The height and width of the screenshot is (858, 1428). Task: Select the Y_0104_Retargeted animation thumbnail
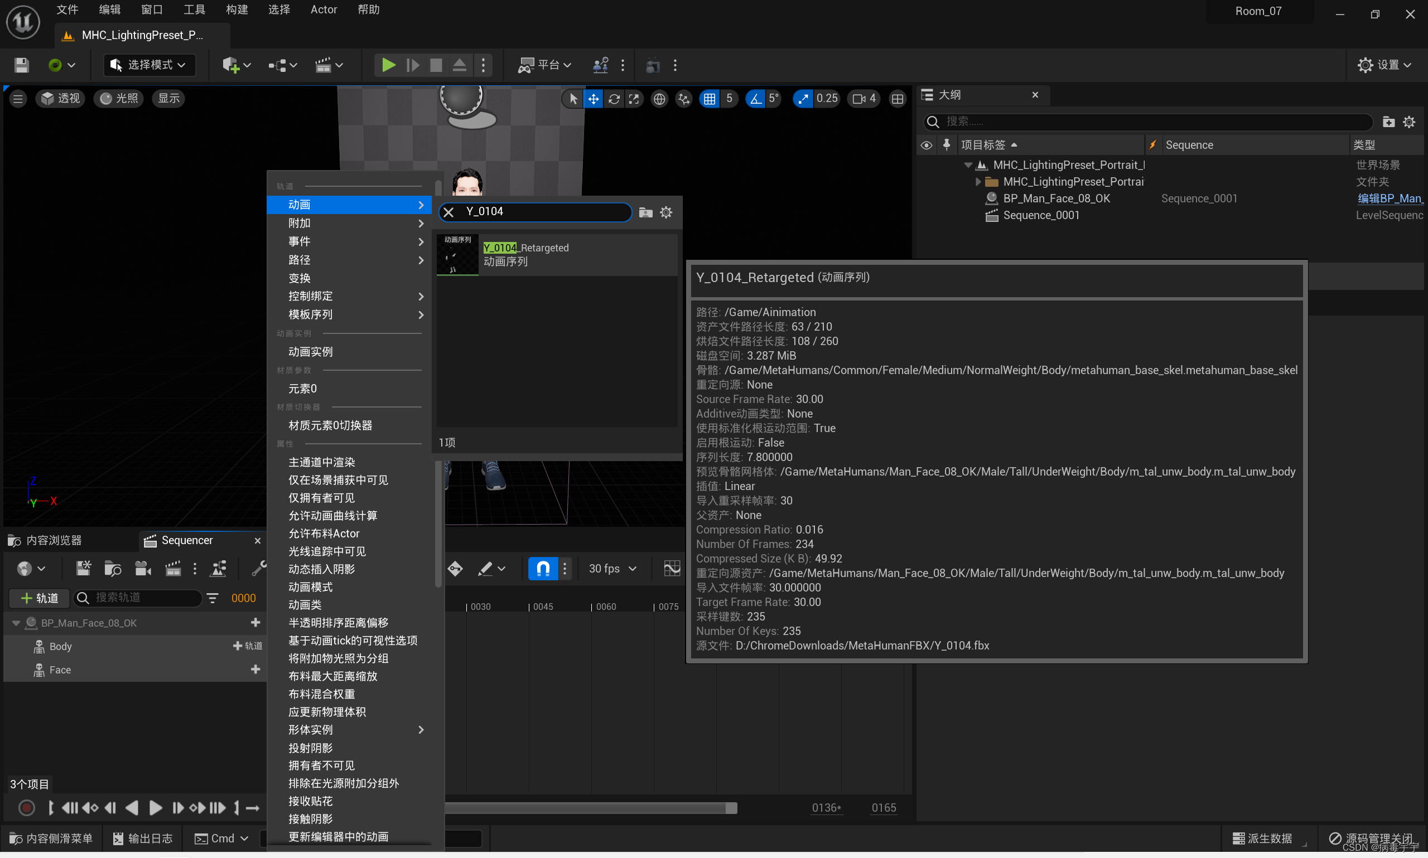(x=456, y=254)
